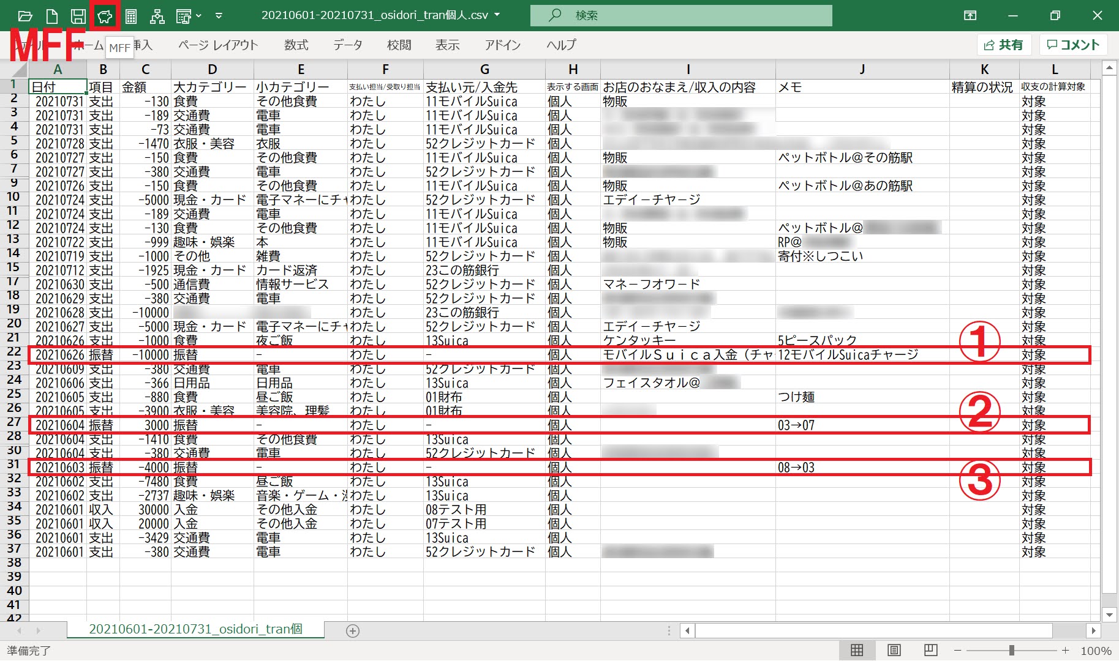This screenshot has height=661, width=1119.
Task: Click horizontal scrollbar right arrow
Action: 1093,630
